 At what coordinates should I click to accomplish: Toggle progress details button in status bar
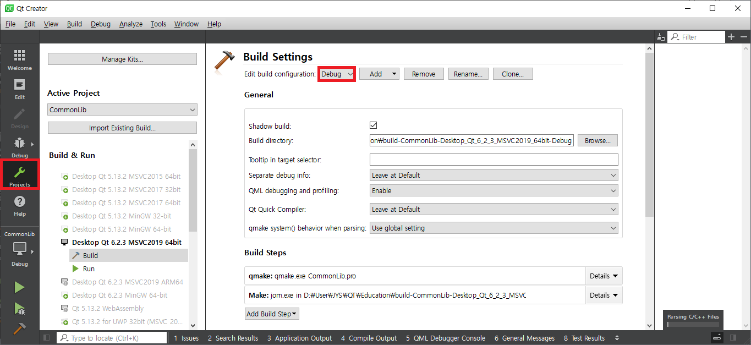(716, 337)
